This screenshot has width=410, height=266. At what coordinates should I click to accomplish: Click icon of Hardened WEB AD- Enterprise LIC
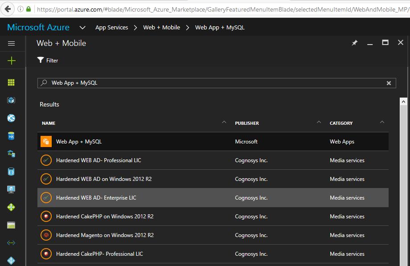46,198
